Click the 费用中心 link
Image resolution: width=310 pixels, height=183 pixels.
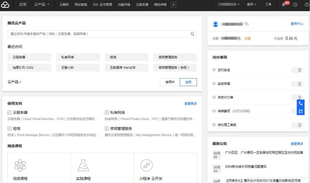click(297, 24)
